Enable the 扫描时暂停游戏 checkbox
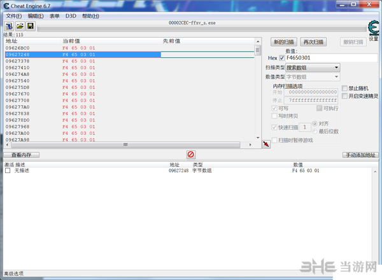Screen dimensions: 382x280 tap(274, 140)
